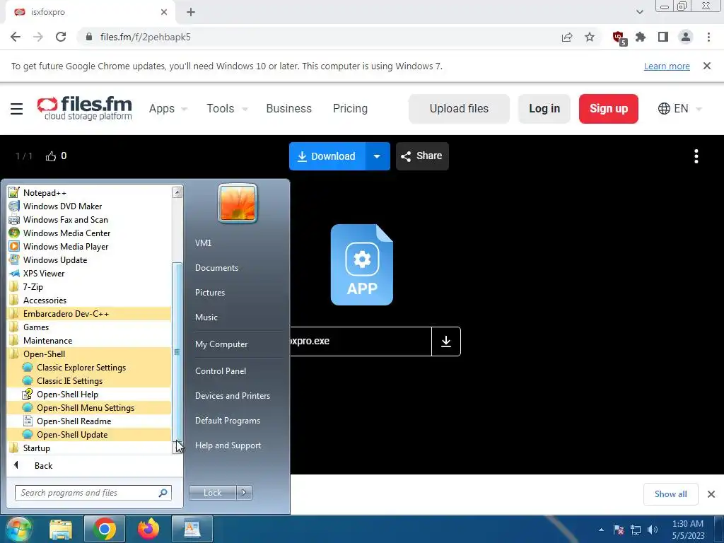Screen dimensions: 724x543
Task: Collapse the Open-Shell folder
Action: pos(89,354)
